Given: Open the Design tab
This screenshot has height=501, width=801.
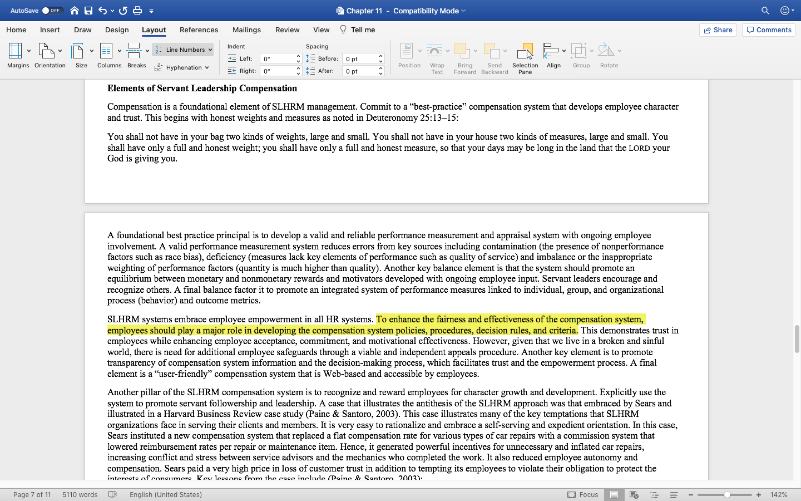Looking at the screenshot, I should click(117, 30).
